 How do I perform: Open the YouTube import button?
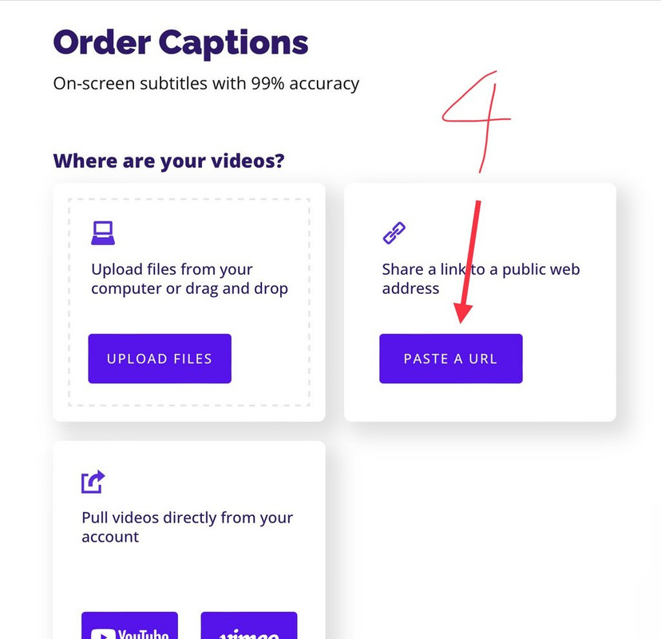point(129,625)
